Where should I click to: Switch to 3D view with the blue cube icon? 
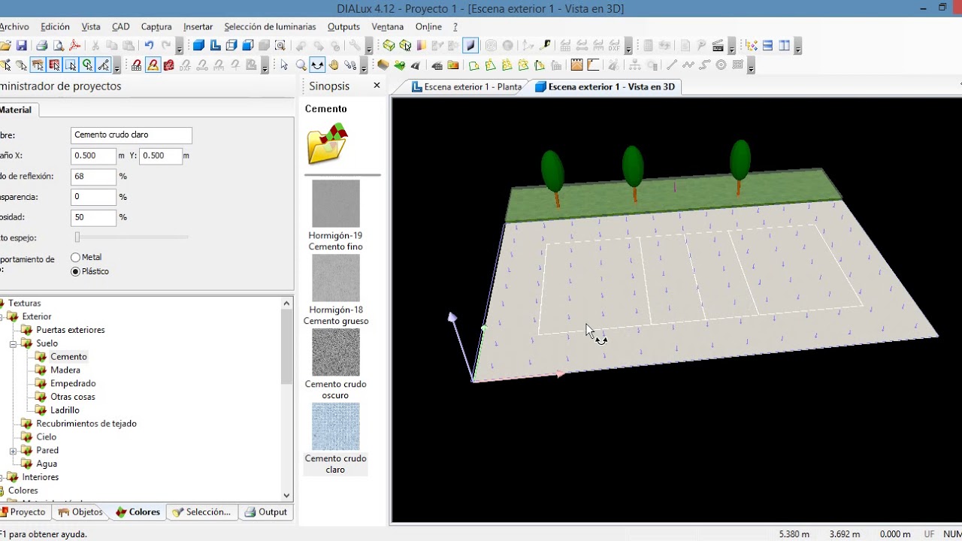[198, 46]
